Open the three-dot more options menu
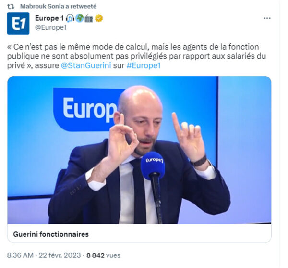The height and width of the screenshot is (268, 288). [x=267, y=18]
